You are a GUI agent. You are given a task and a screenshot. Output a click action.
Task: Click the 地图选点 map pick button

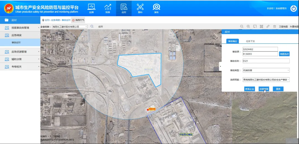point(284,54)
